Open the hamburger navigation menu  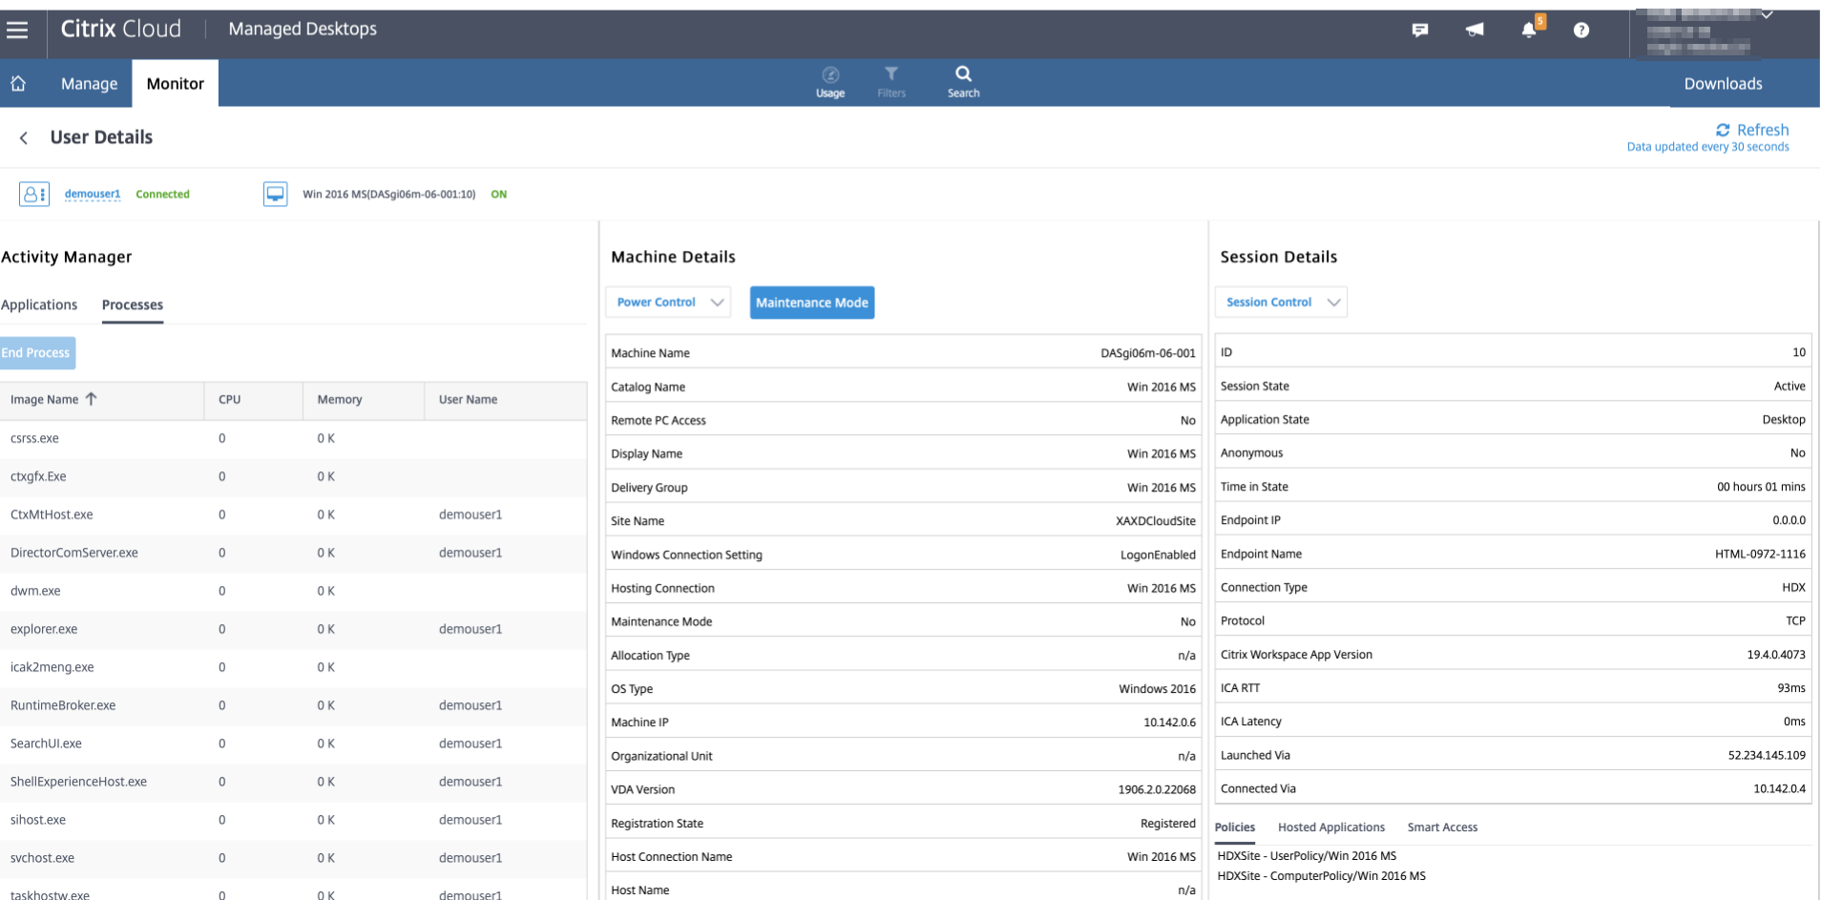[17, 30]
